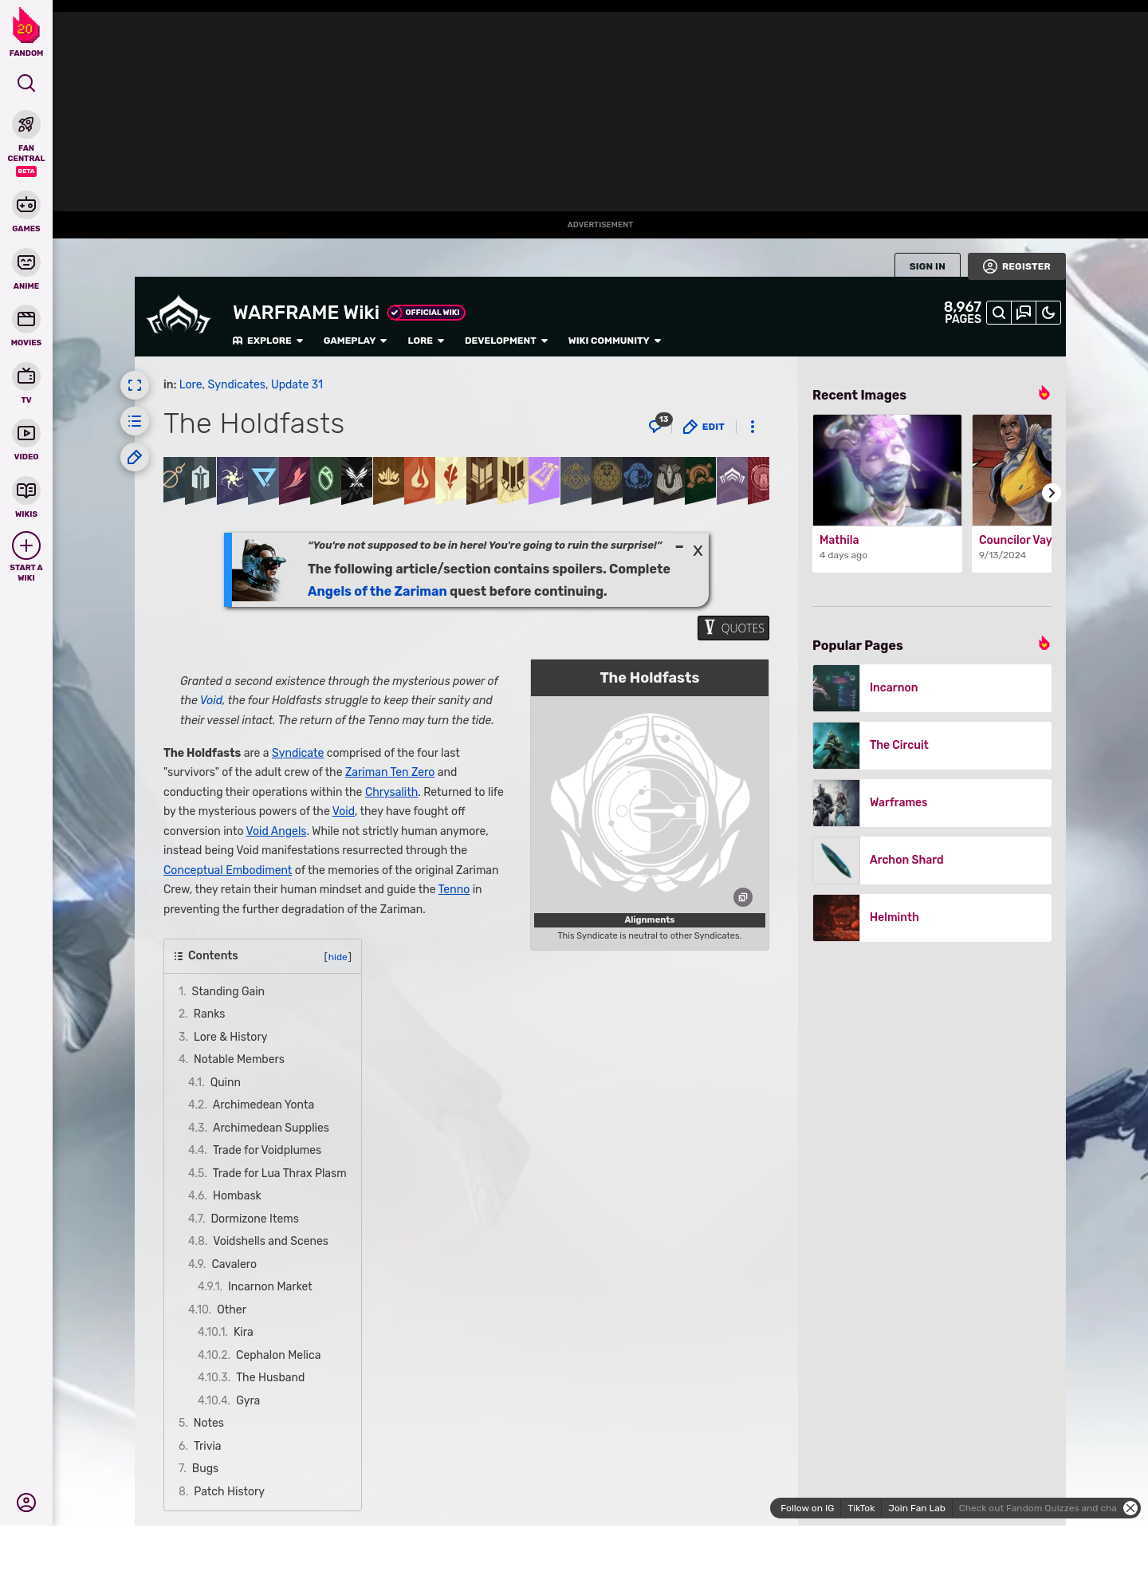Jump to Patch History section
Image resolution: width=1148 pixels, height=1595 pixels.
click(229, 1491)
